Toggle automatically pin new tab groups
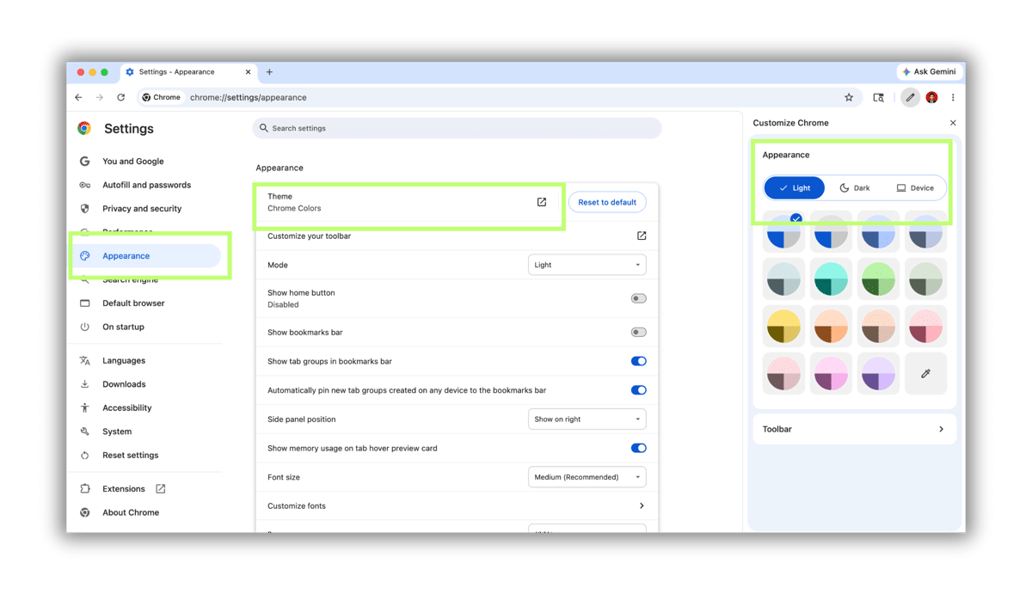This screenshot has width=1032, height=600. pyautogui.click(x=638, y=390)
